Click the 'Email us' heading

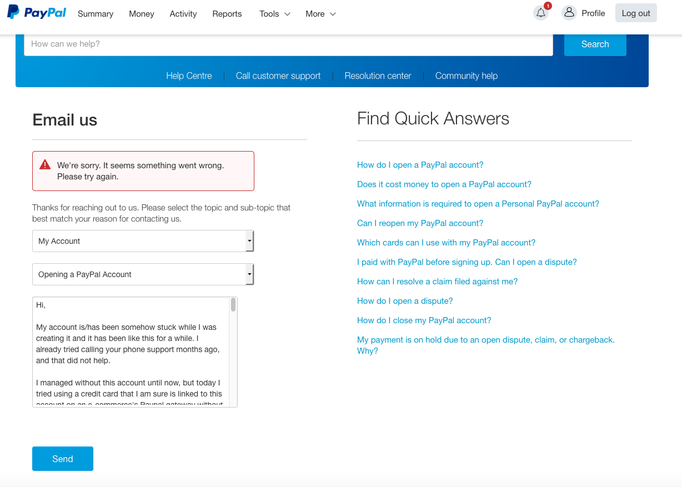click(65, 120)
